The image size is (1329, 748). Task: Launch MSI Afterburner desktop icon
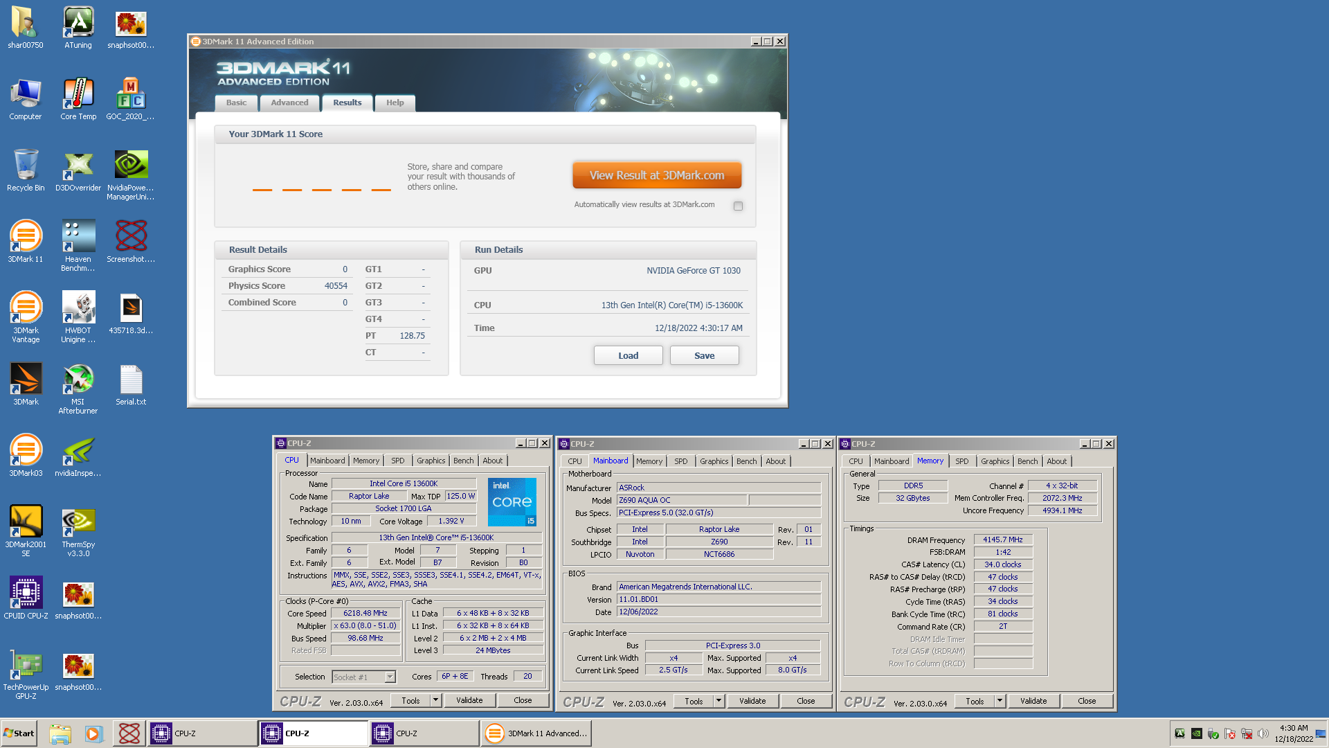tap(78, 389)
